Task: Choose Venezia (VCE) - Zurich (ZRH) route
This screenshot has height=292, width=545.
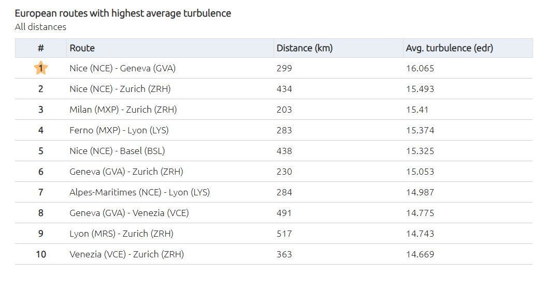Action: point(126,254)
